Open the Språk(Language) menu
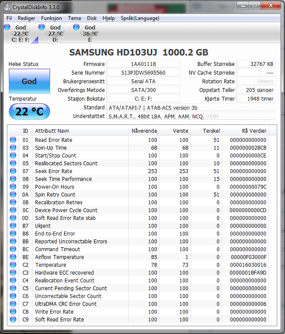 click(140, 18)
